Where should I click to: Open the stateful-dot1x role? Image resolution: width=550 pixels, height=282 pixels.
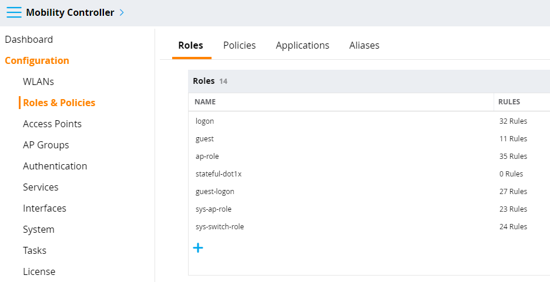click(x=369, y=174)
